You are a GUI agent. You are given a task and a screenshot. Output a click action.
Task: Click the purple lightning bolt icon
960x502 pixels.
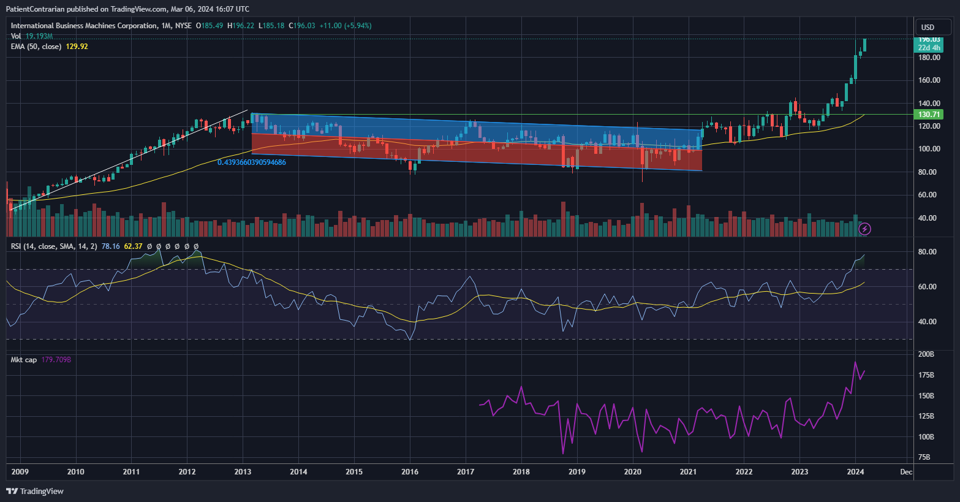864,229
